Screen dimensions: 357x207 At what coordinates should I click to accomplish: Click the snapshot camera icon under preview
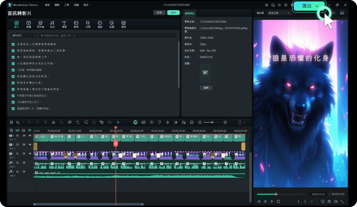tap(329, 201)
